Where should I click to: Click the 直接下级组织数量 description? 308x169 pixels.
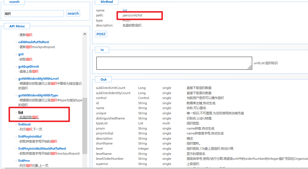pos(199,88)
